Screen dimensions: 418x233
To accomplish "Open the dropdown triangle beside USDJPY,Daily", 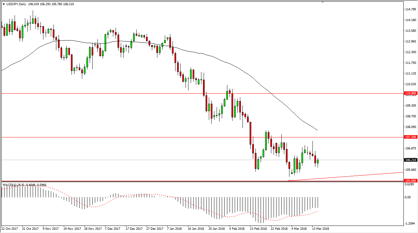I will [x=4, y=4].
